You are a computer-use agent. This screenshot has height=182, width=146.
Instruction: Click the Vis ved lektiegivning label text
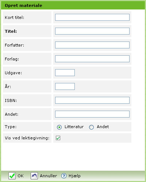pyautogui.click(x=27, y=138)
